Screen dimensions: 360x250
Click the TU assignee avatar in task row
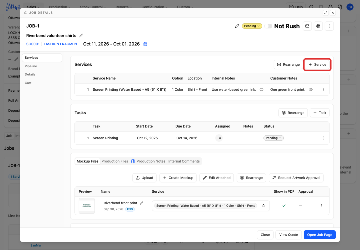tap(219, 138)
